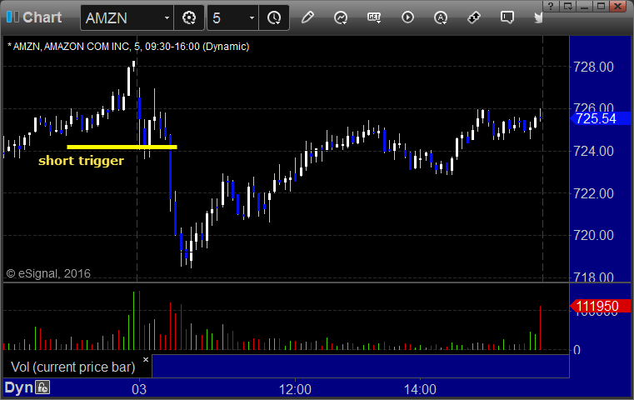Click the 720.00 price axis label
This screenshot has width=634, height=400.
point(593,235)
